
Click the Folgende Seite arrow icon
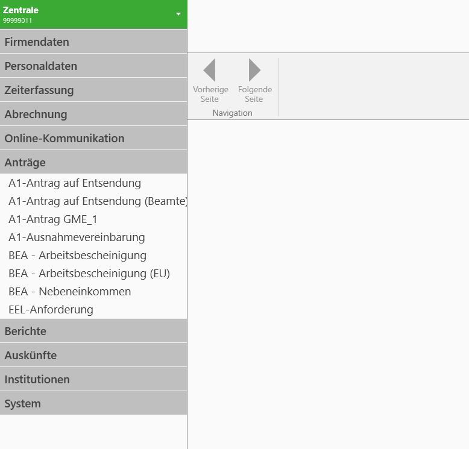254,71
